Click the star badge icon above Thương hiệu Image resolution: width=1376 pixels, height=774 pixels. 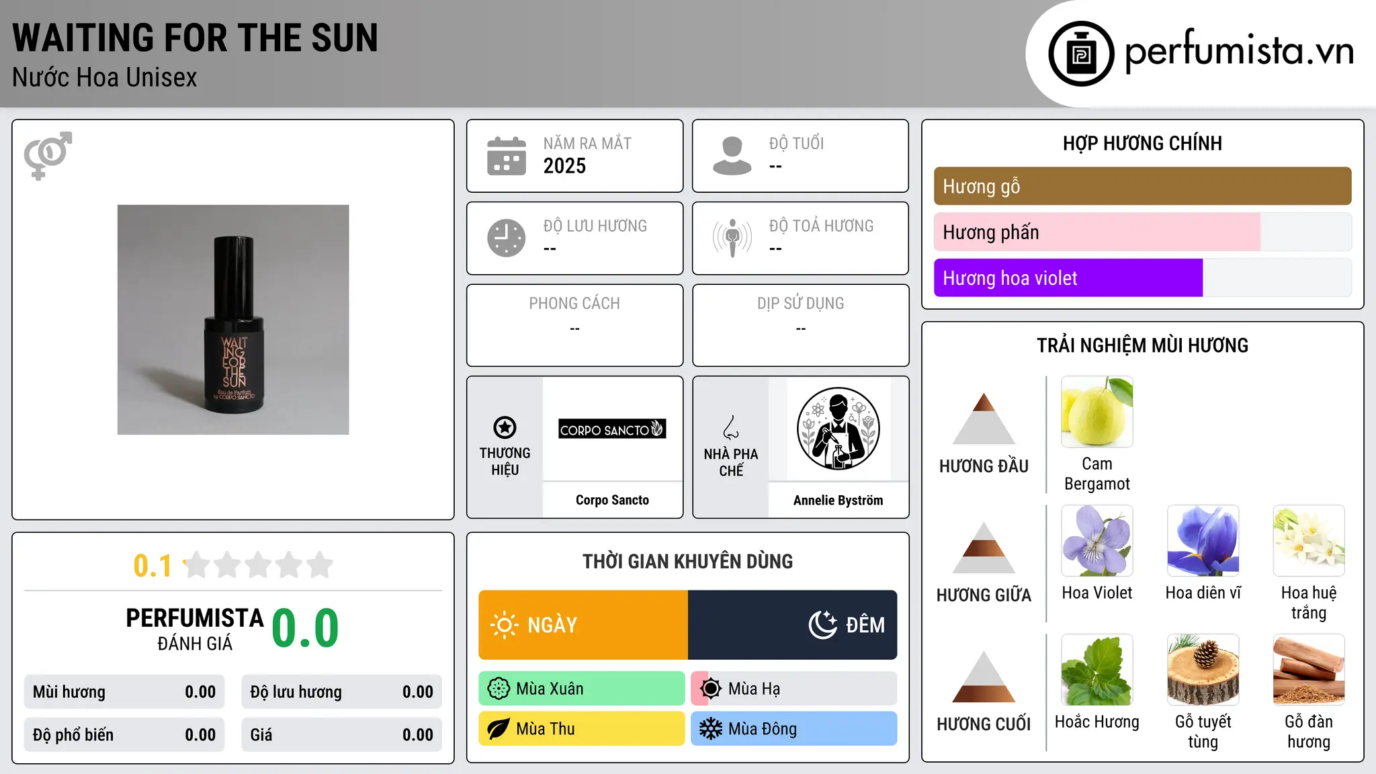coord(505,427)
